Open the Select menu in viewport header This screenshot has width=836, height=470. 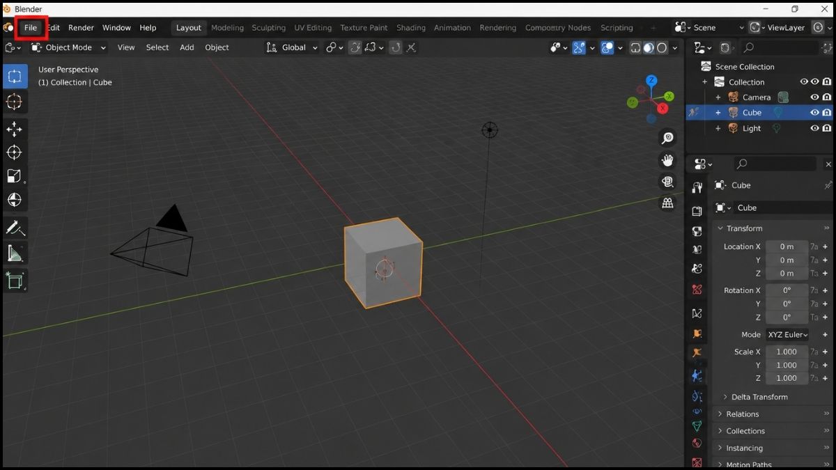[157, 47]
